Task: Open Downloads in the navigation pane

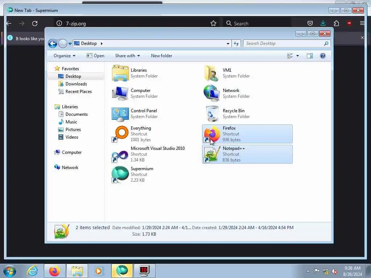Action: [76, 84]
